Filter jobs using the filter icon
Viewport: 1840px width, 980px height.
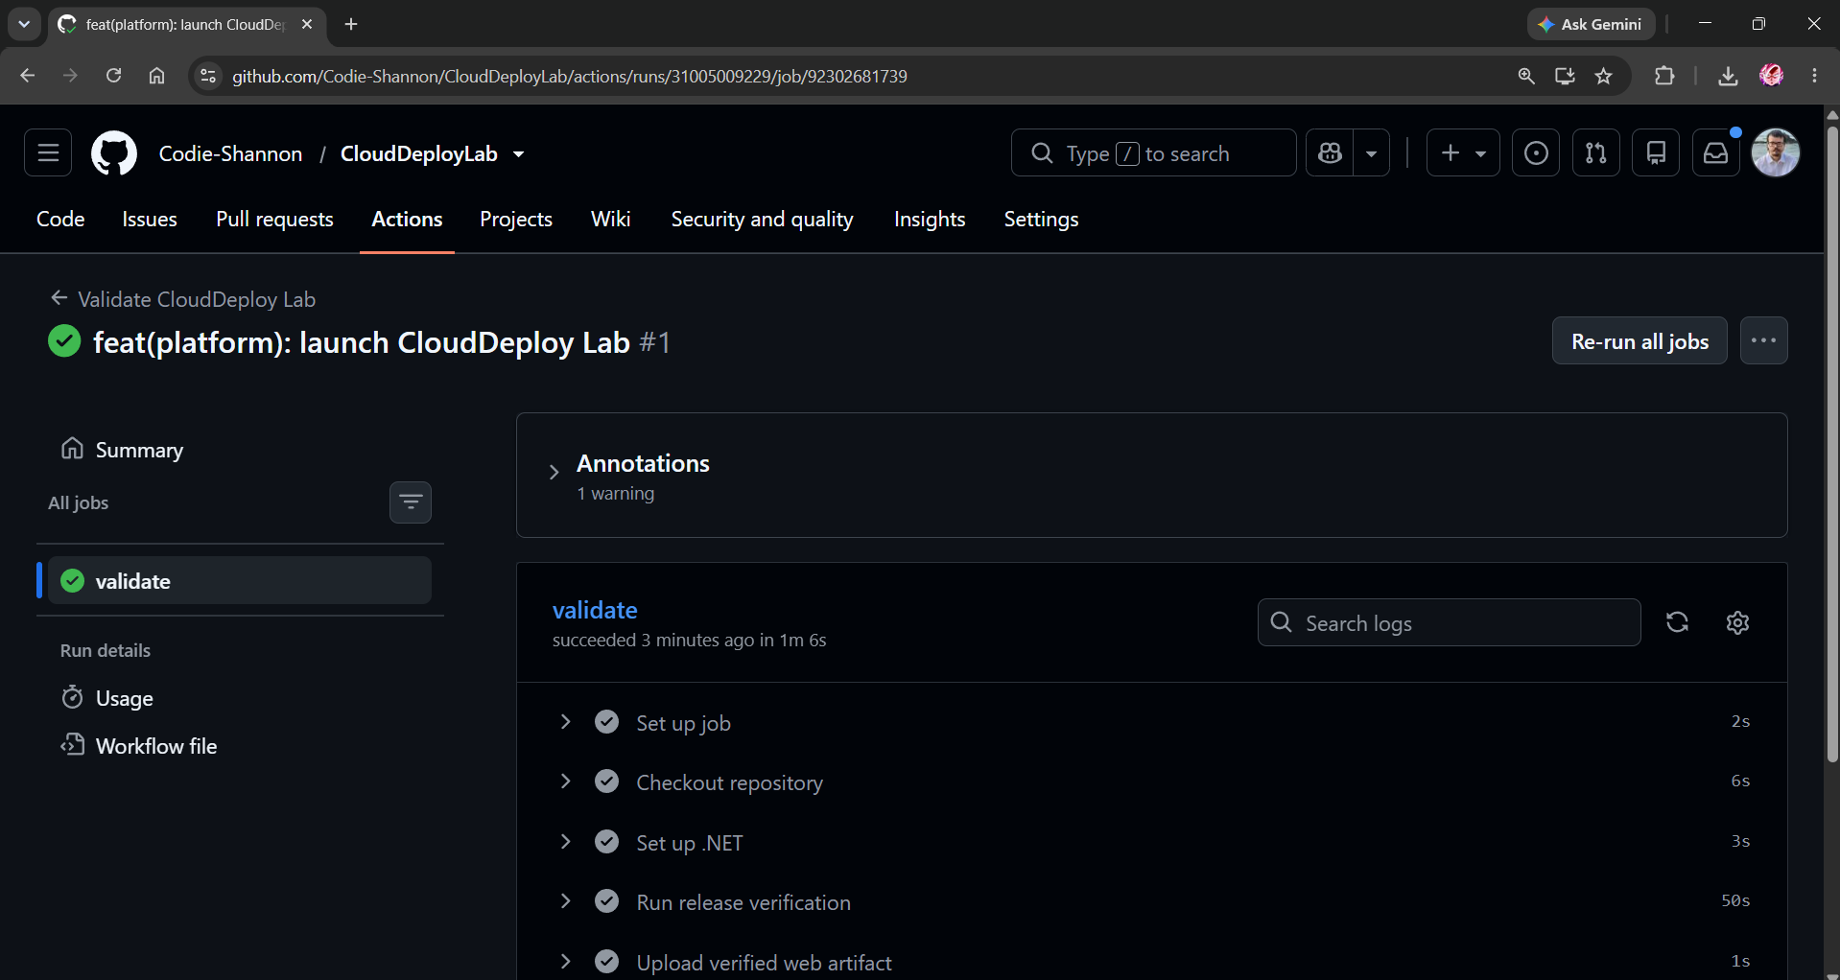point(411,502)
